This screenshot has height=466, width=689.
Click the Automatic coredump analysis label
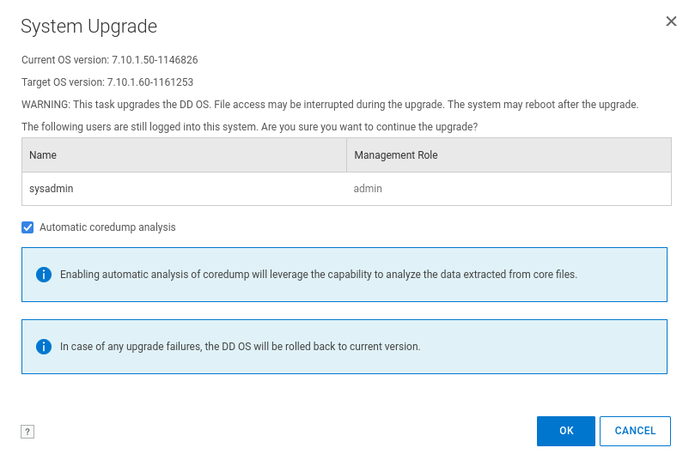pos(107,227)
